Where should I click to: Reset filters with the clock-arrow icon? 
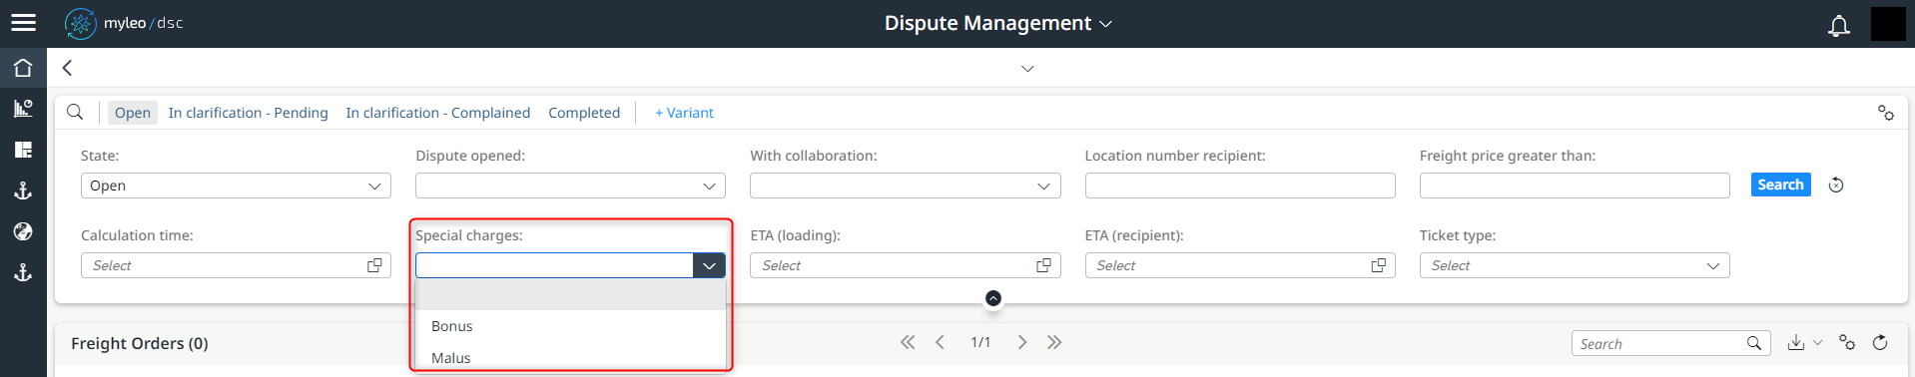coord(1835,185)
